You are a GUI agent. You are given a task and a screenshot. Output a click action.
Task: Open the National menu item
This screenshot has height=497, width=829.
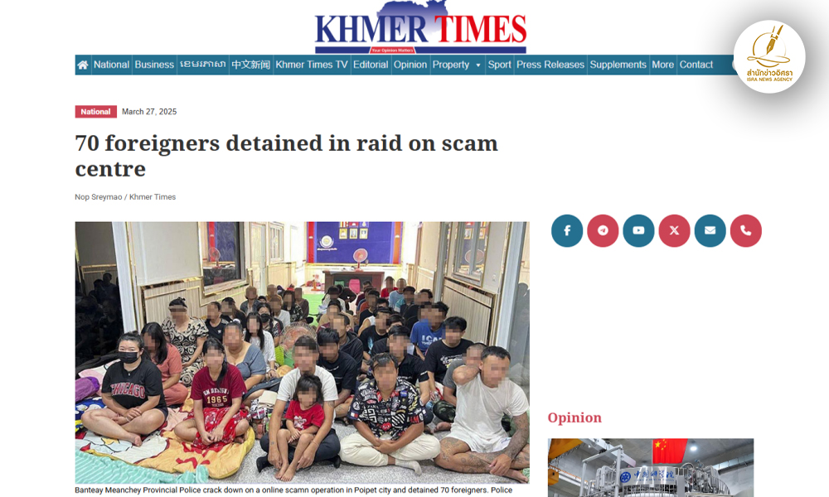point(111,65)
